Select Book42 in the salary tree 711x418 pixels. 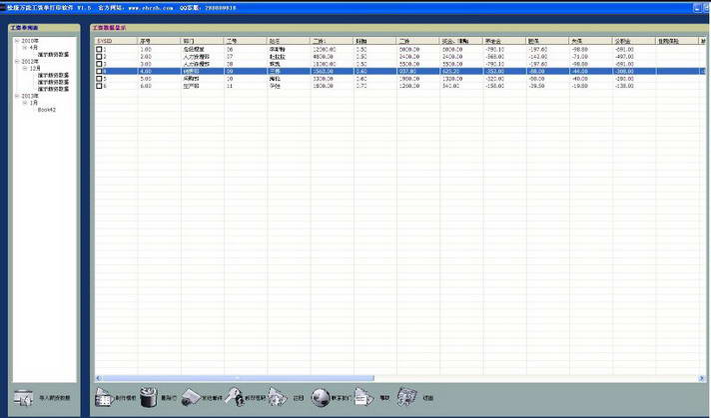pos(48,110)
